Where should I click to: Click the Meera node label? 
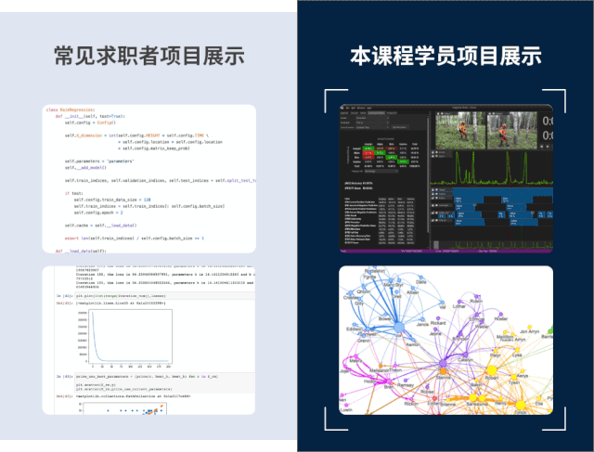tap(355, 361)
